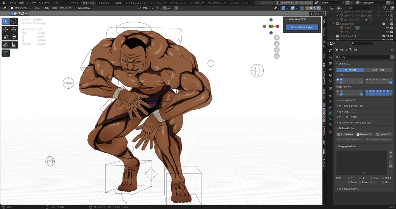Viewport: 396px width, 209px height.
Task: Expand ボーングループ panel
Action: 364,100
